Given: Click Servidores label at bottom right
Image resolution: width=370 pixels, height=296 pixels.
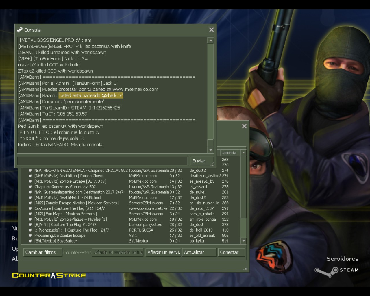Looking at the screenshot, I should pyautogui.click(x=342, y=259).
